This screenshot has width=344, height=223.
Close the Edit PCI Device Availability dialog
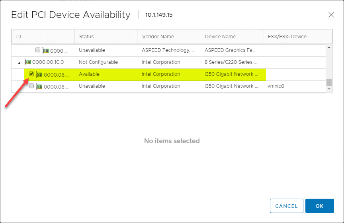[331, 15]
